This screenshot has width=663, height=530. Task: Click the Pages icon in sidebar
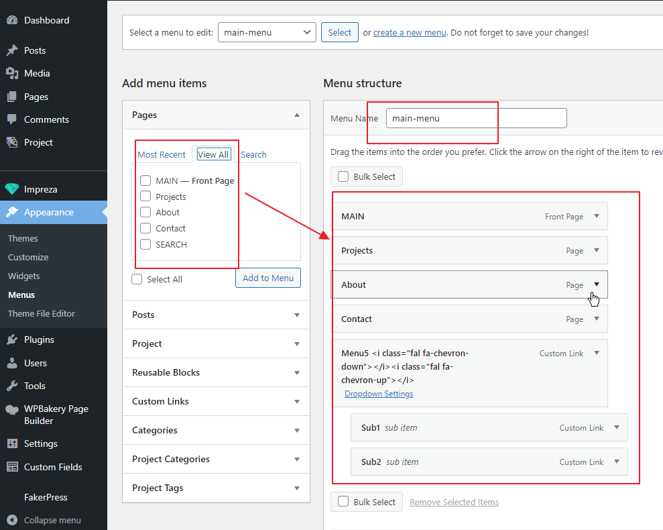point(12,97)
